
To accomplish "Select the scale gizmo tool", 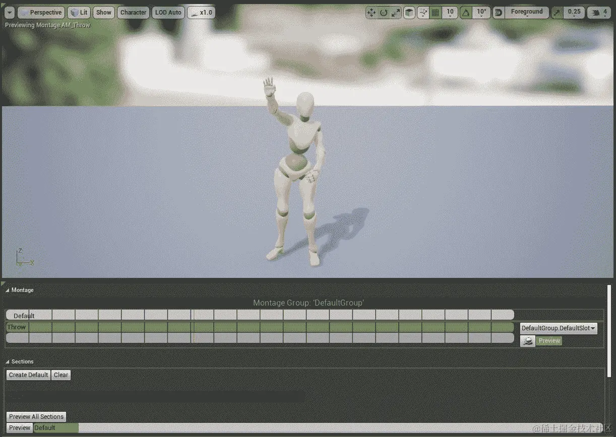I will coord(396,13).
